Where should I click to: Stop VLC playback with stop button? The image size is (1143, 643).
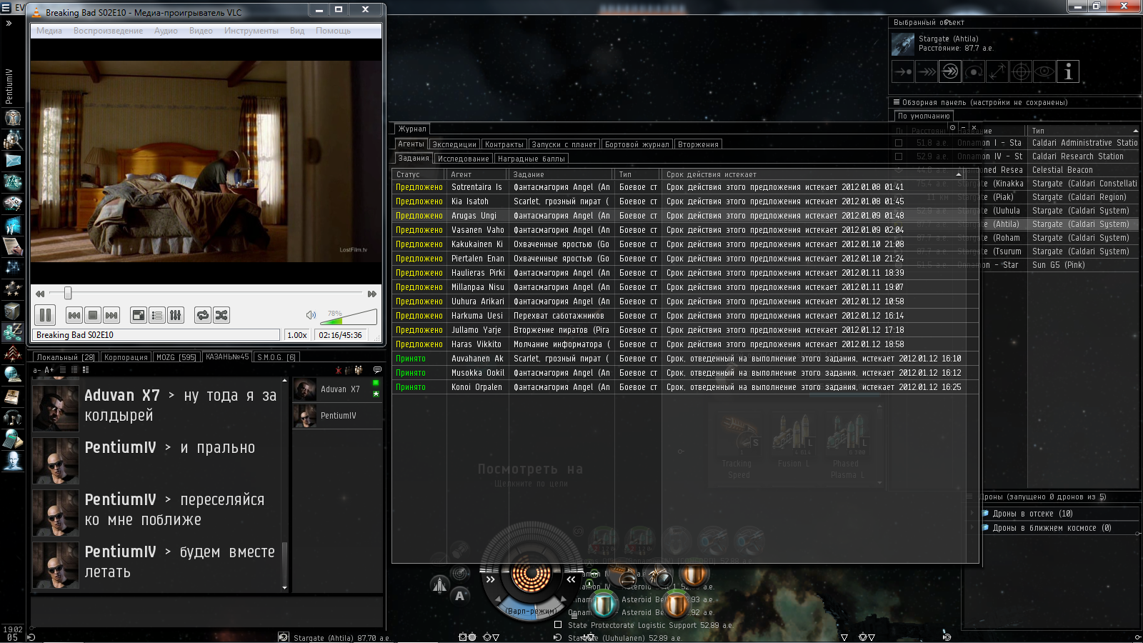coord(93,315)
